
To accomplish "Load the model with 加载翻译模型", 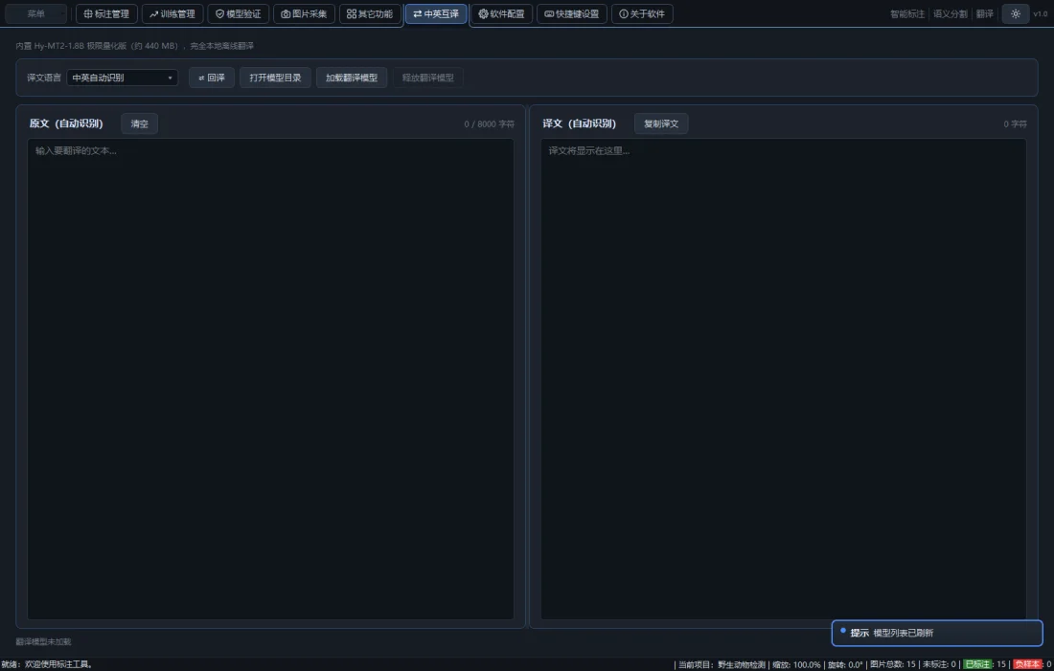I will (352, 78).
